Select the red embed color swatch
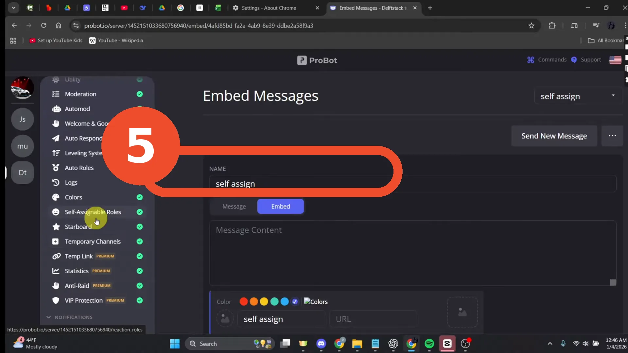This screenshot has width=628, height=353. click(243, 301)
